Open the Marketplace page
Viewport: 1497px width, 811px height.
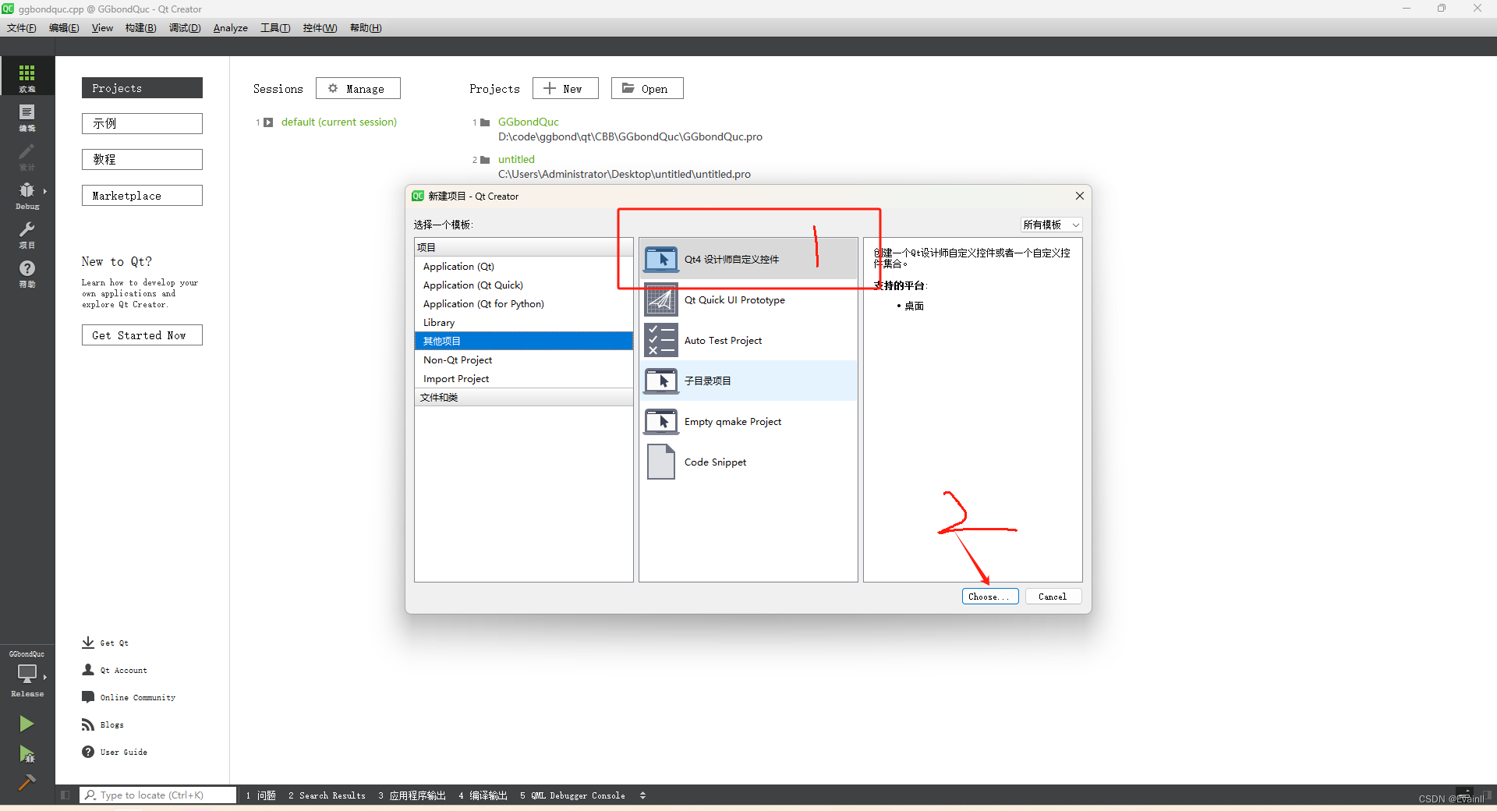pyautogui.click(x=142, y=196)
